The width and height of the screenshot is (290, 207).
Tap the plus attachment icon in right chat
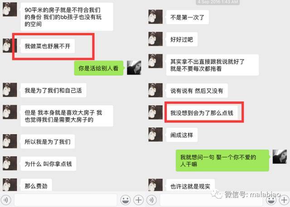pyautogui.click(x=284, y=200)
